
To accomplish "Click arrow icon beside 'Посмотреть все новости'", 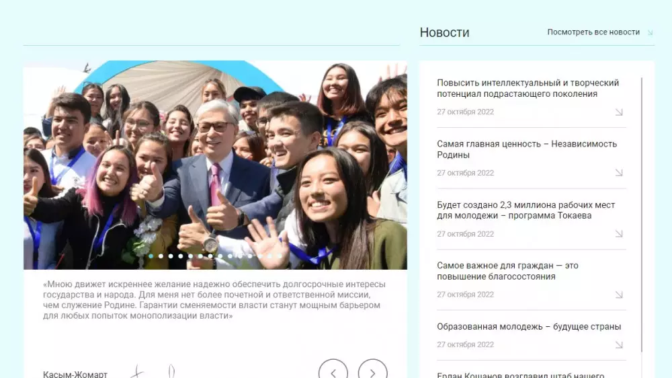I will point(650,32).
